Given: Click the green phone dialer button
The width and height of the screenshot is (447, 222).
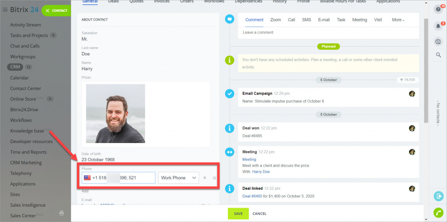Looking at the screenshot, I should click(438, 213).
